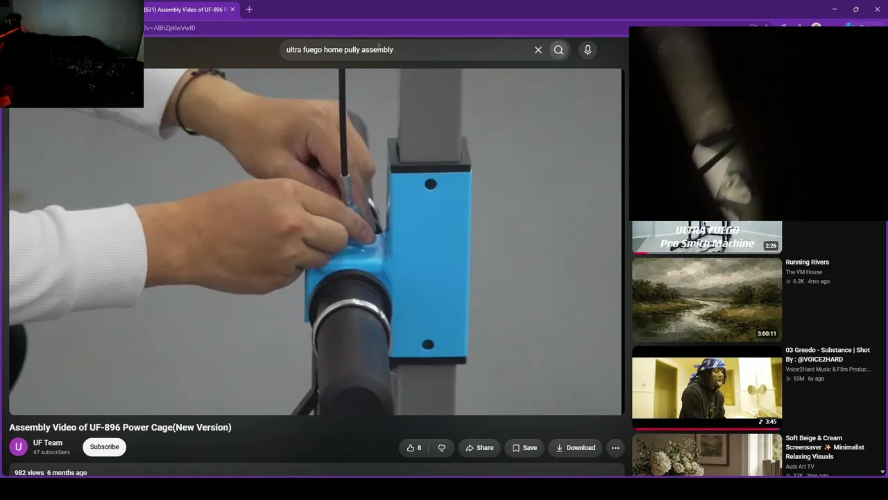Share this video

[x=479, y=448]
